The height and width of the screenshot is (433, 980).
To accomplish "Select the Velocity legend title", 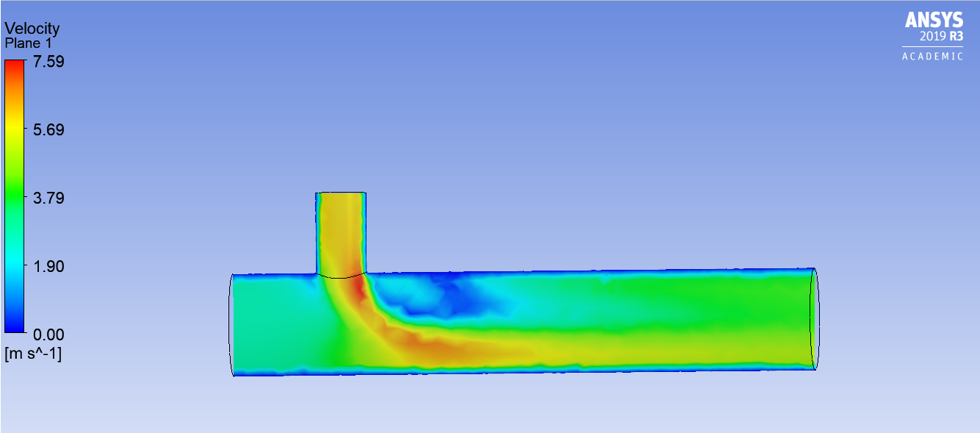I will [x=32, y=29].
